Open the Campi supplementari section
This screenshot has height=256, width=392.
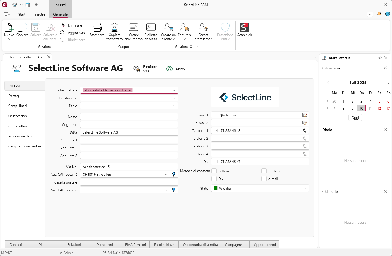25,146
